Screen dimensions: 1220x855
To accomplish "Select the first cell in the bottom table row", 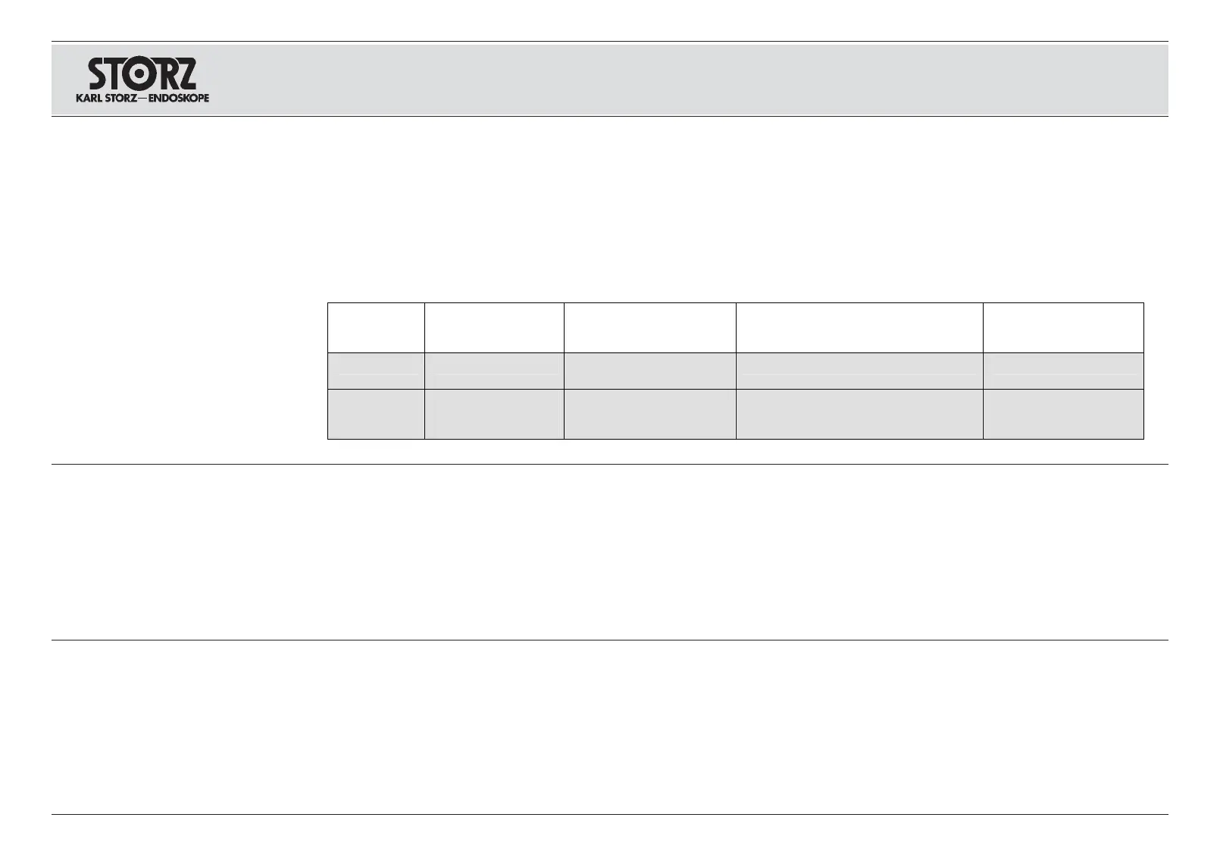I will pyautogui.click(x=376, y=414).
